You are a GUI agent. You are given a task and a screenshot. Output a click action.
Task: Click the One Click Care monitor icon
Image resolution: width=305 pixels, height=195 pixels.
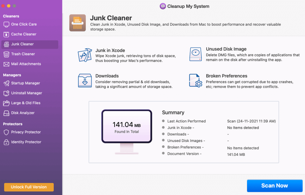[6, 25]
